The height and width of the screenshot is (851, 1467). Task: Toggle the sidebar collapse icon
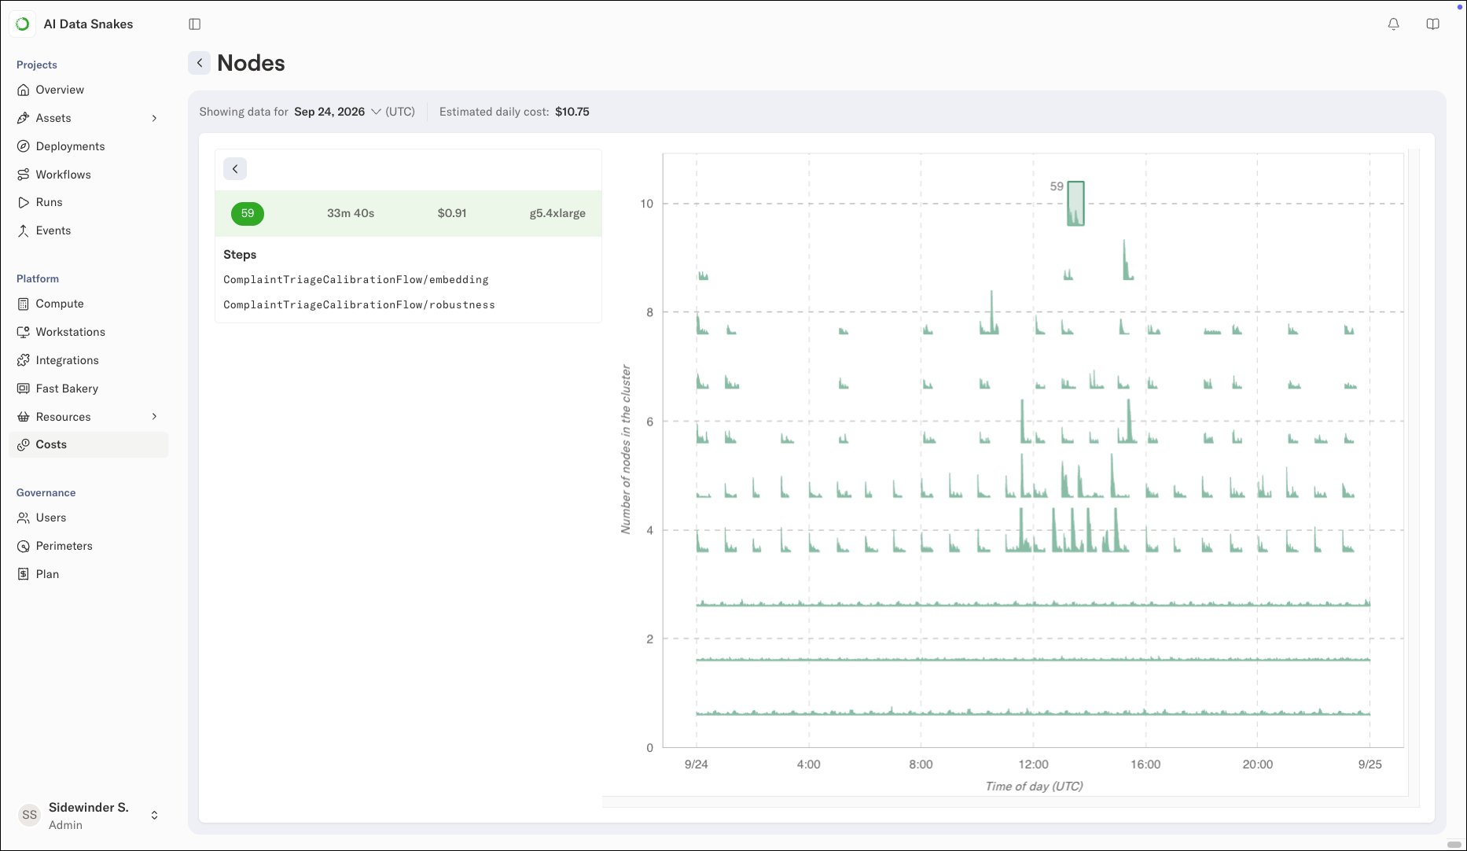point(195,24)
